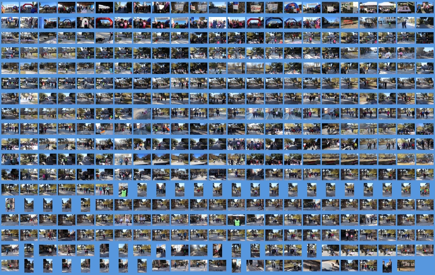The height and width of the screenshot is (275, 435).
Task: Open the last photo in the bottom row
Action: pyautogui.click(x=406, y=265)
